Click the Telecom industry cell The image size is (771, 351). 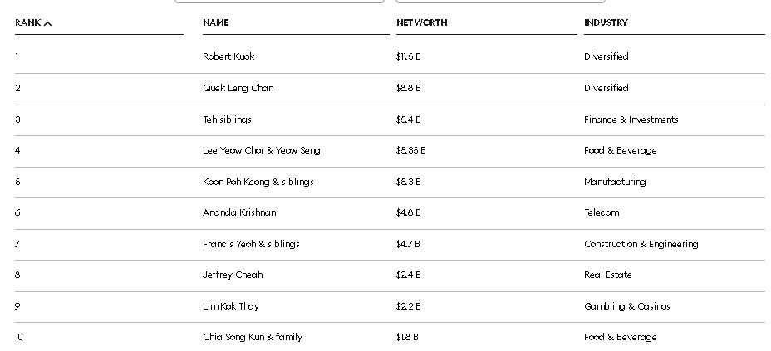[602, 212]
